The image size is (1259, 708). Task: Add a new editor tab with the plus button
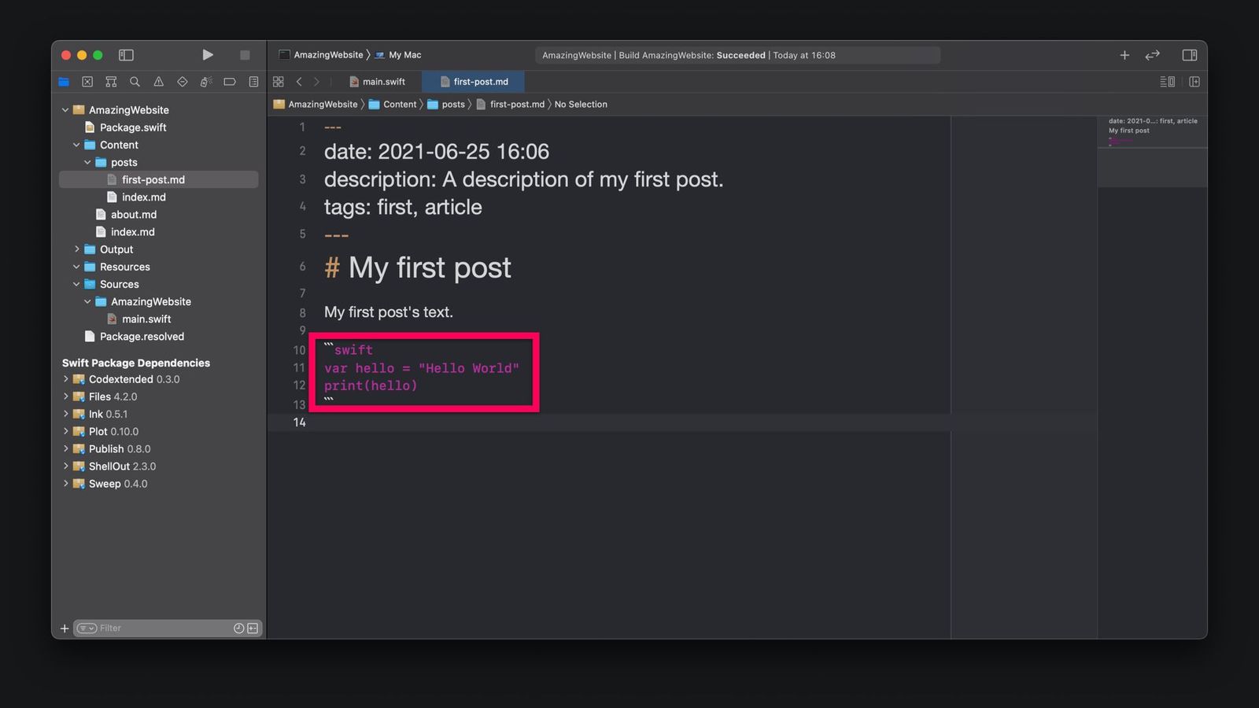pyautogui.click(x=1124, y=55)
